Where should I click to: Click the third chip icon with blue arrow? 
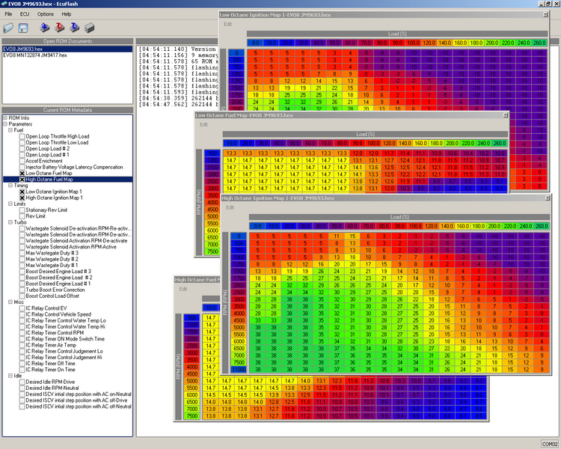tap(76, 28)
